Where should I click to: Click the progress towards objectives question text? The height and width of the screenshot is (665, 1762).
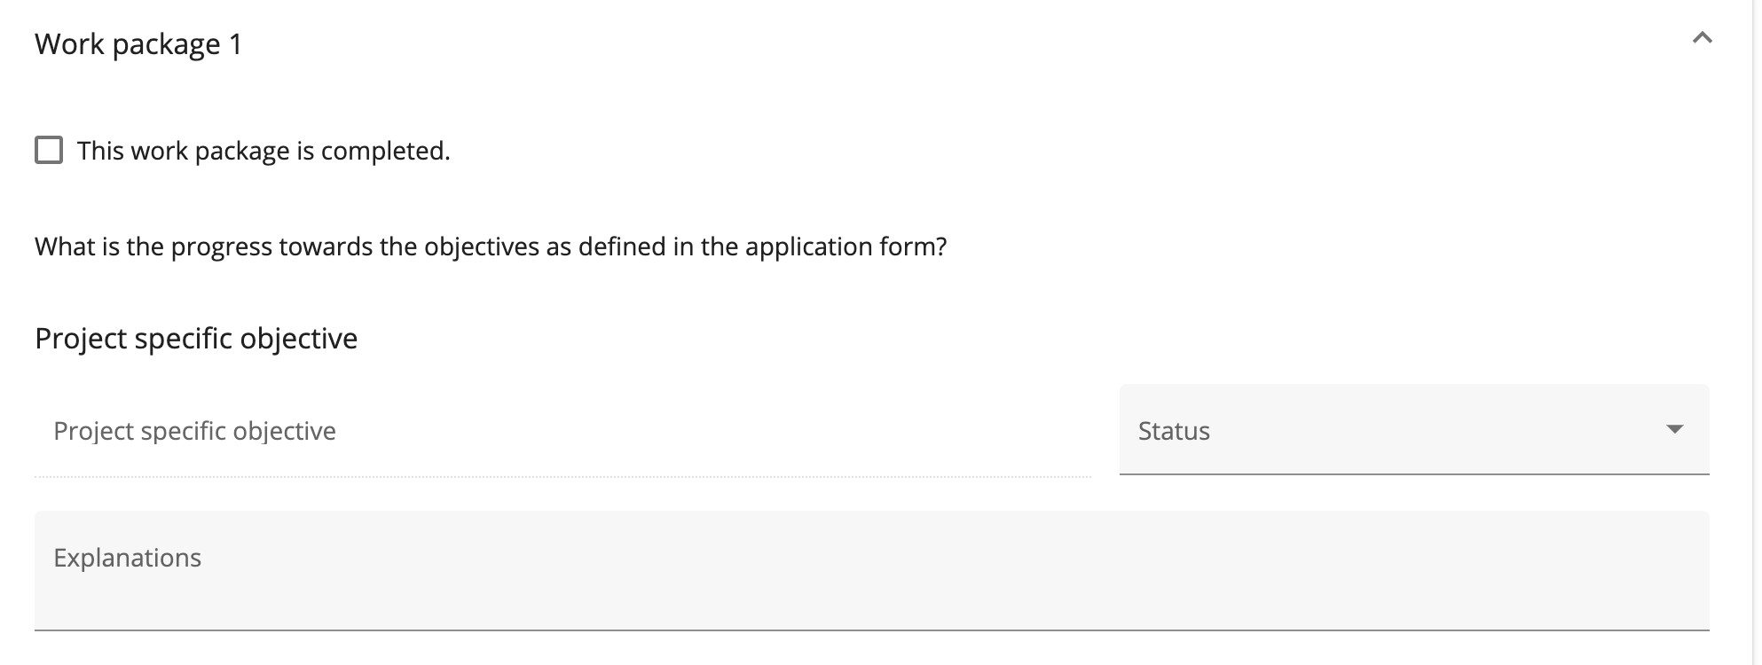tap(491, 246)
